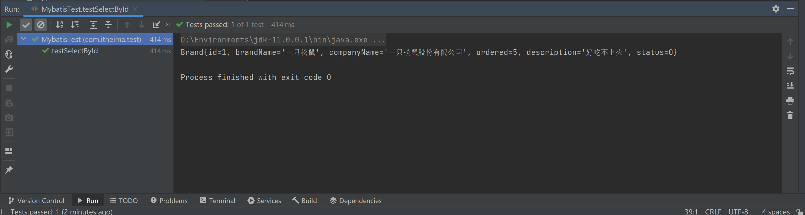
Task: Change CRLF line separator
Action: (x=713, y=212)
